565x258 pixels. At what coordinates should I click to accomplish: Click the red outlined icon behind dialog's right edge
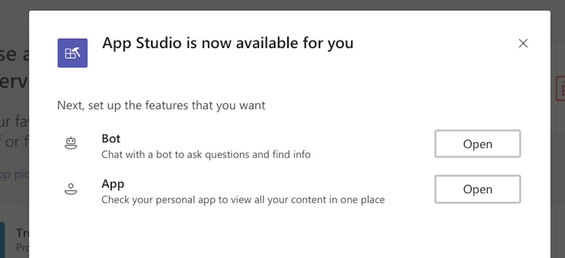[x=560, y=88]
